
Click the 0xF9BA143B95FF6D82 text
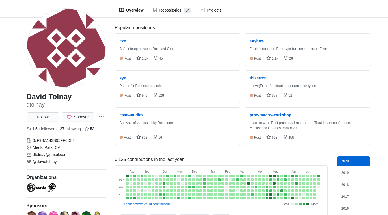click(54, 140)
